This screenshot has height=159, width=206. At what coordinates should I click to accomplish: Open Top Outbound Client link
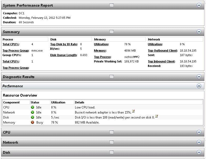(x=163, y=51)
